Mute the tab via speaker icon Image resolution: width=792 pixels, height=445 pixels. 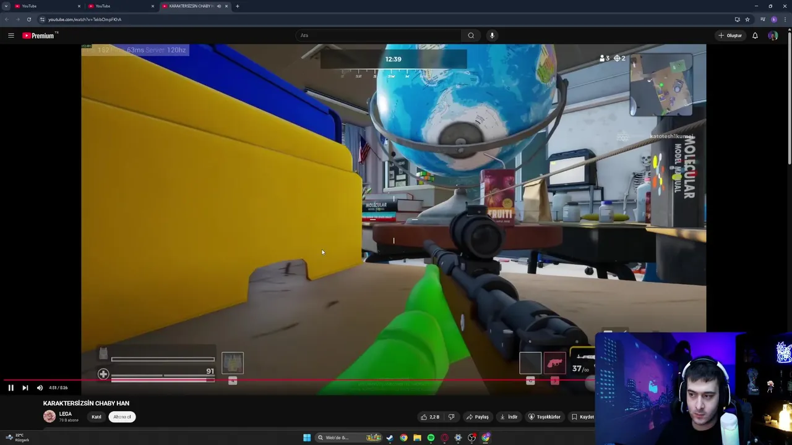[218, 6]
